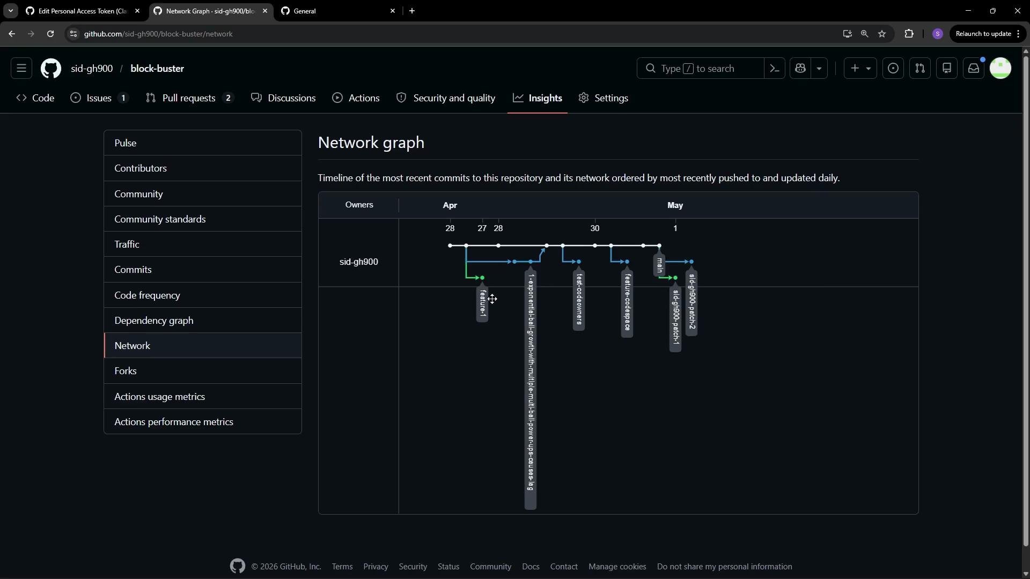The width and height of the screenshot is (1030, 579).
Task: Select Commits in the sidebar
Action: [x=203, y=270]
